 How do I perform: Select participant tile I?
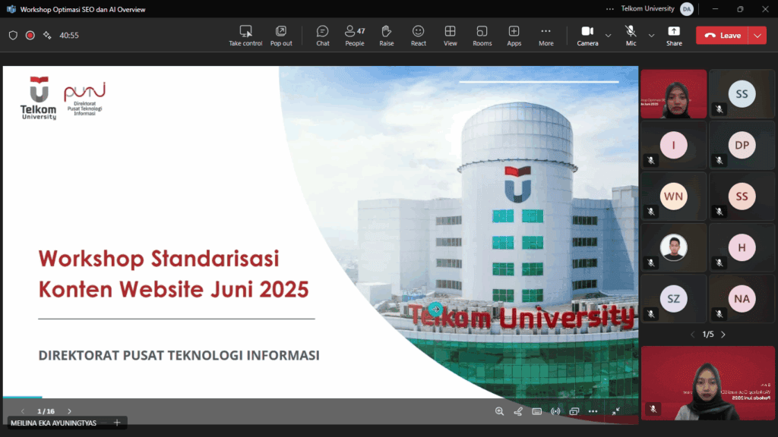click(673, 145)
